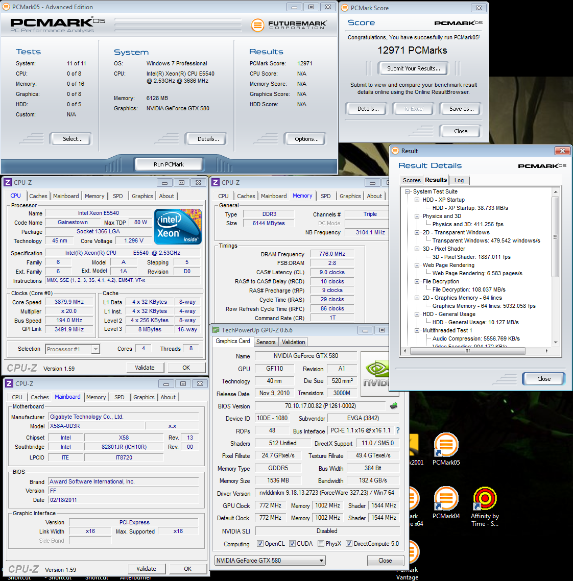
Task: Click OK in CPU-Z Mainboard window
Action: tap(187, 569)
